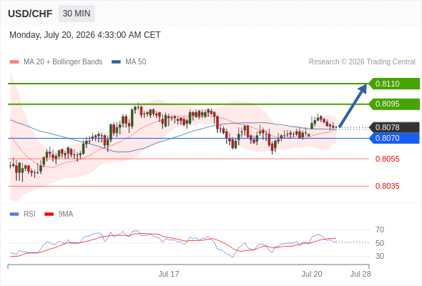Click the blue MA 50 legend swatch
This screenshot has height=286, width=422.
click(116, 62)
